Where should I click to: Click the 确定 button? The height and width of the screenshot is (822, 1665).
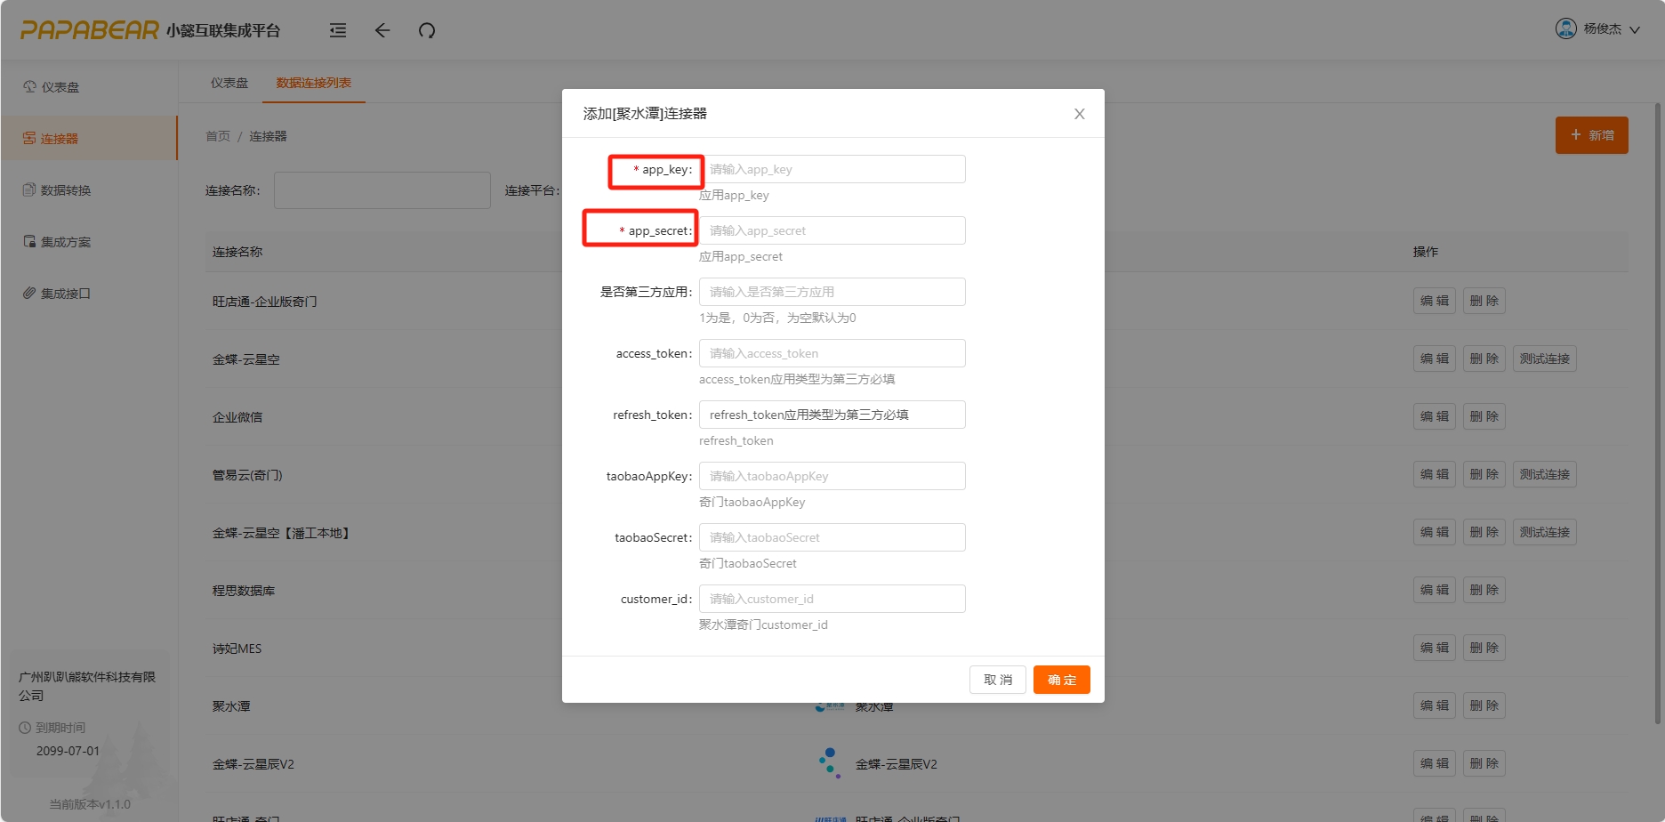1061,680
